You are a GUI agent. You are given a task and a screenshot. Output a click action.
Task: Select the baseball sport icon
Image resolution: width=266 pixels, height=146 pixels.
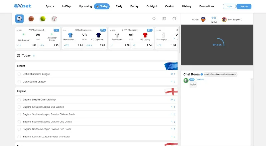55,19
